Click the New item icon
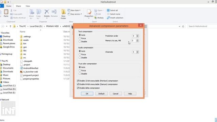Image resolution: width=217 pixels, height=122 pixels. coord(69,11)
